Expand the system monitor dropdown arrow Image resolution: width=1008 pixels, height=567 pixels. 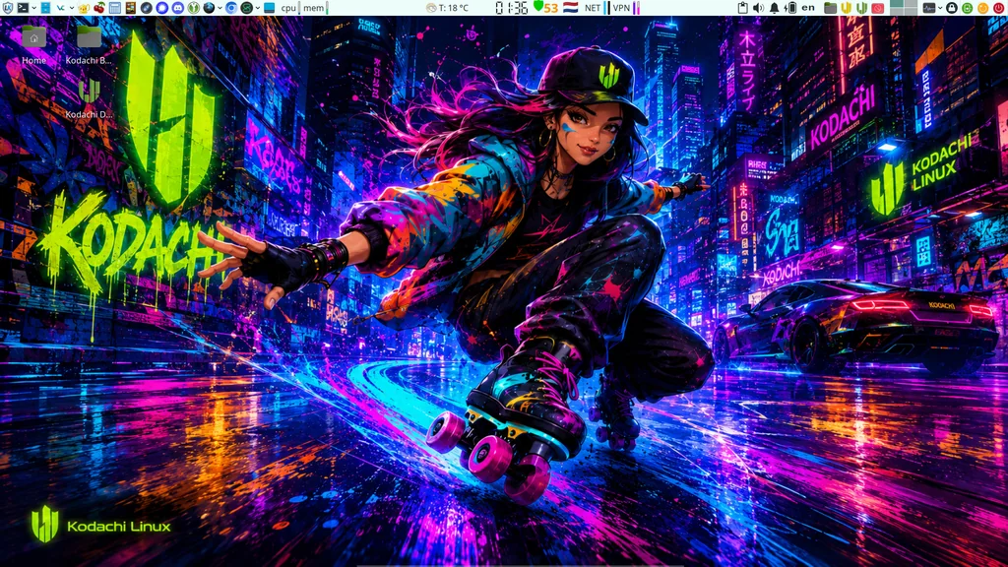click(940, 8)
